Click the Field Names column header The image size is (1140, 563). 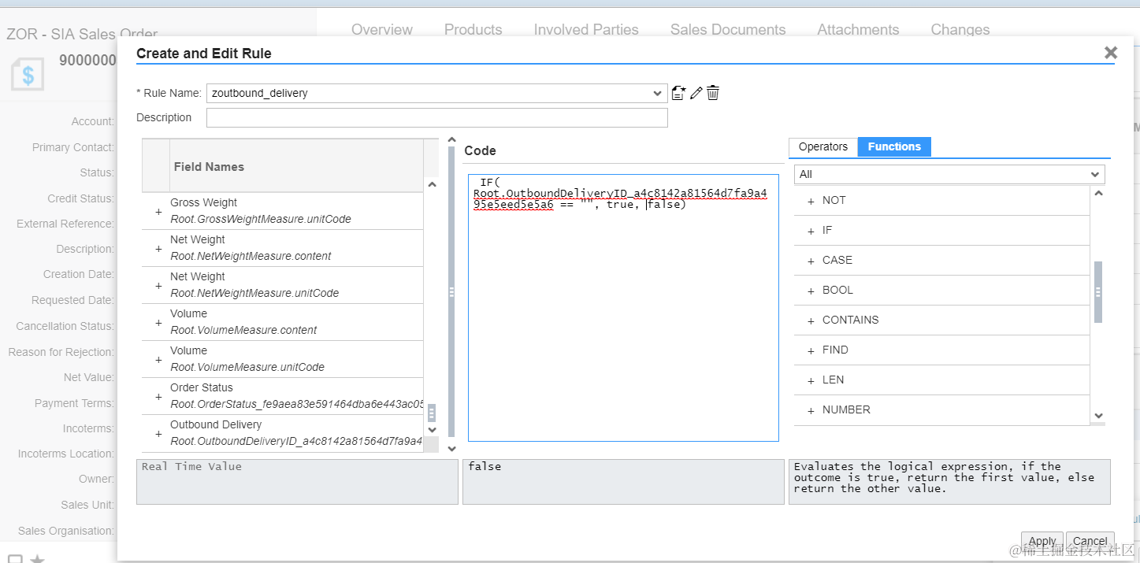click(296, 166)
